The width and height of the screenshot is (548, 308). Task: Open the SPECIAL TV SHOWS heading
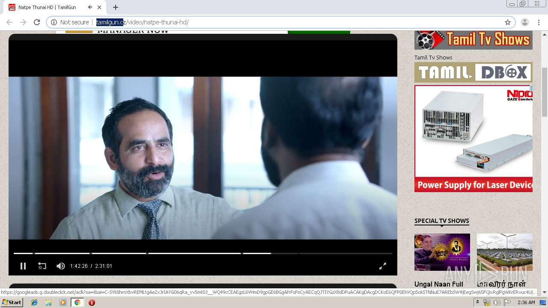442,221
